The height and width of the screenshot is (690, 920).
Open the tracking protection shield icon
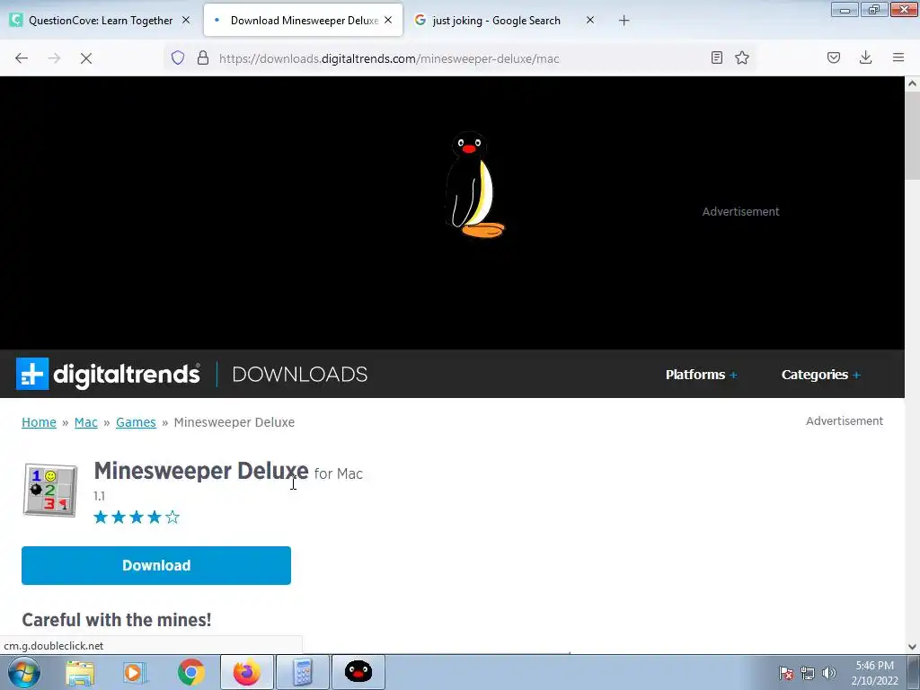(178, 57)
